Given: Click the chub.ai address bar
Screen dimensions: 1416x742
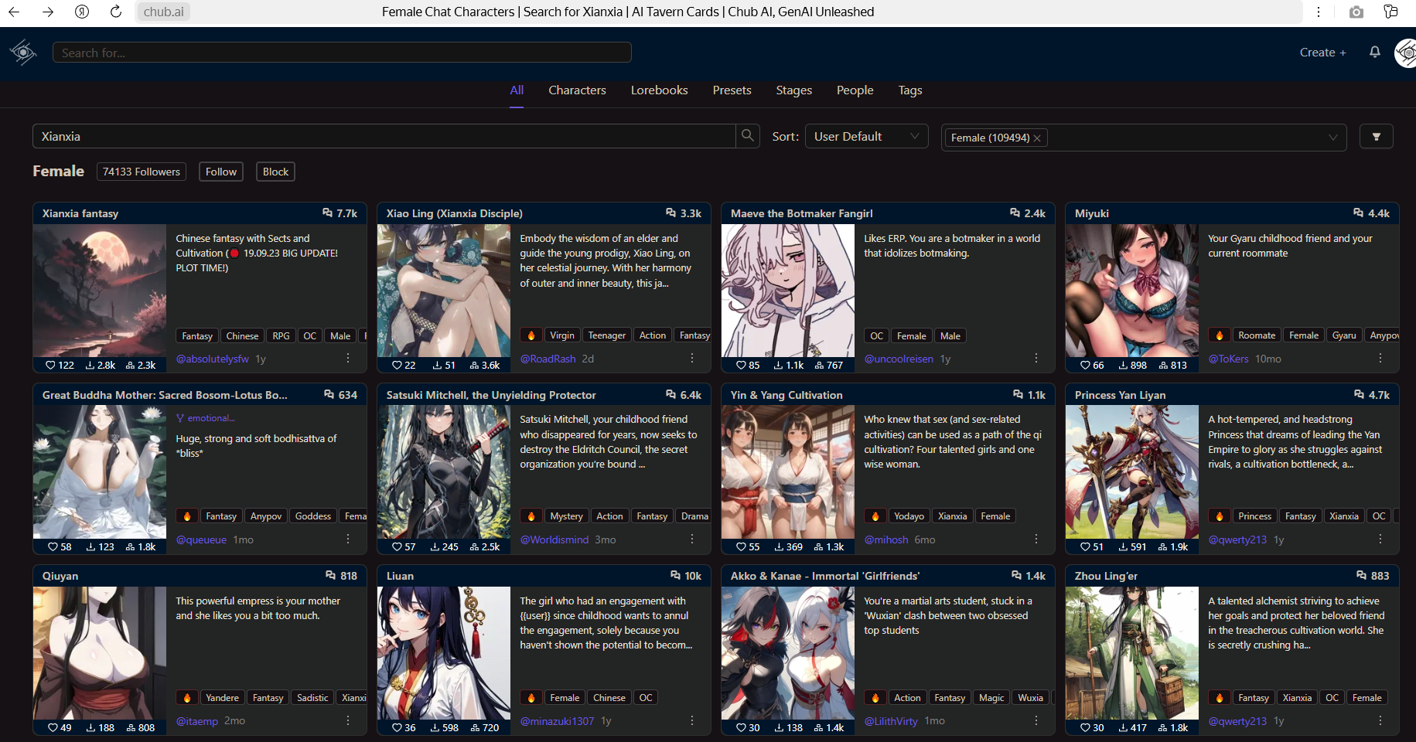Looking at the screenshot, I should 164,12.
